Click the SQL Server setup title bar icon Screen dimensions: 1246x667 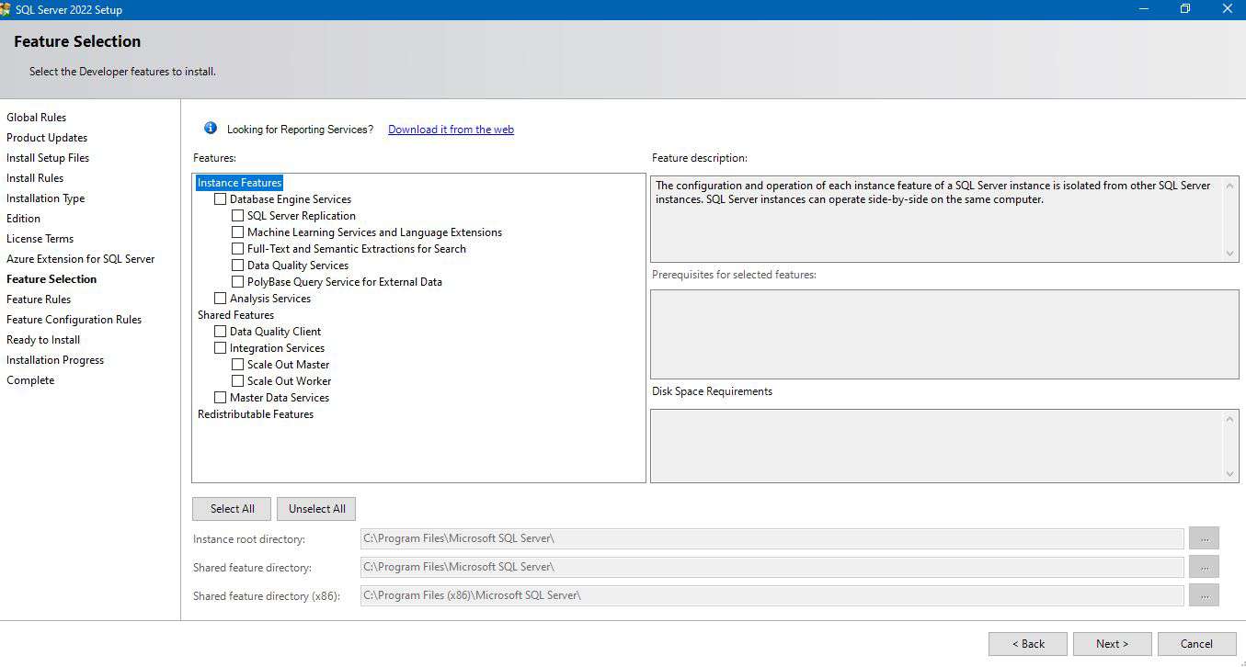tap(6, 9)
